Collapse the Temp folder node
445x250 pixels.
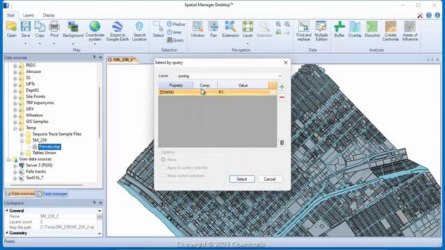click(x=15, y=128)
